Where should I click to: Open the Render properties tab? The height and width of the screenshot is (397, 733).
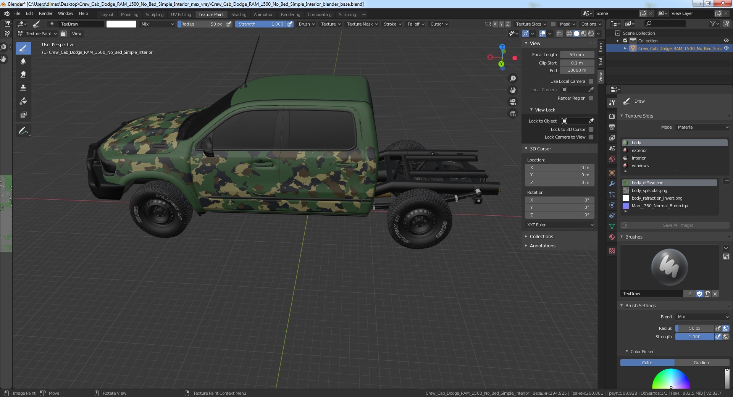pos(612,116)
